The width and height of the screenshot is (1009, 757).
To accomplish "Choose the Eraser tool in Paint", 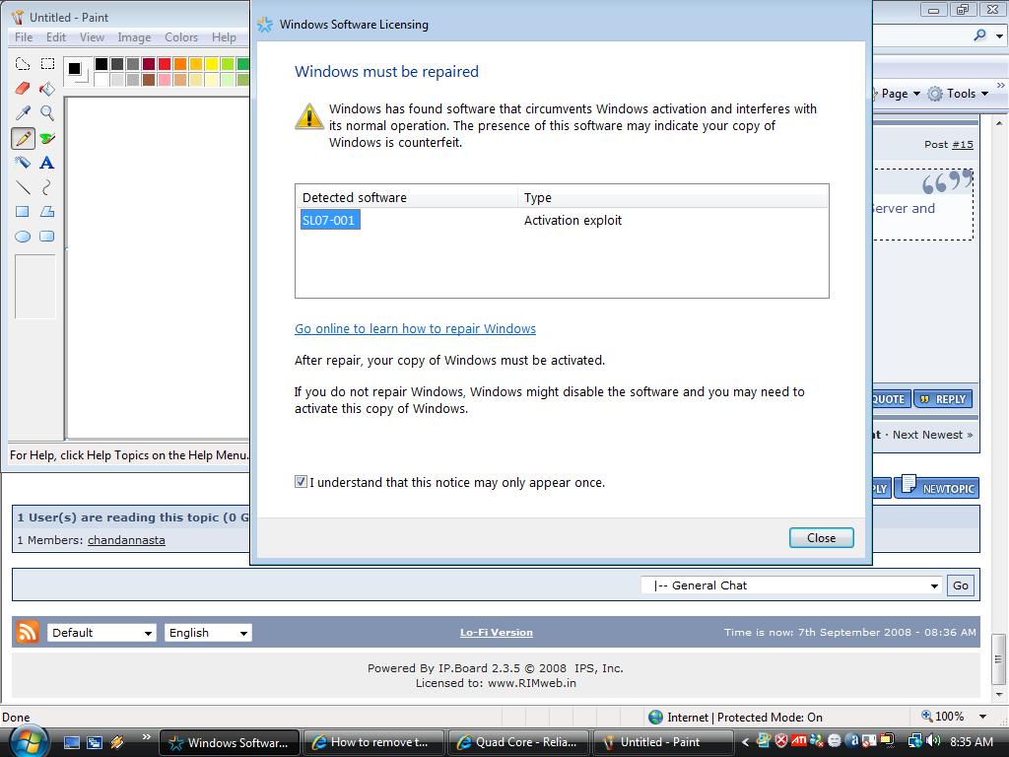I will pos(23,88).
